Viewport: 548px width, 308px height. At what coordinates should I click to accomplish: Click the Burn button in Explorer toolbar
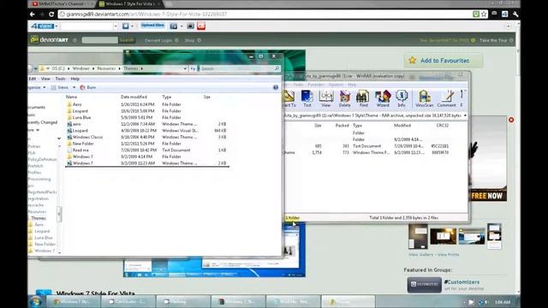point(87,87)
